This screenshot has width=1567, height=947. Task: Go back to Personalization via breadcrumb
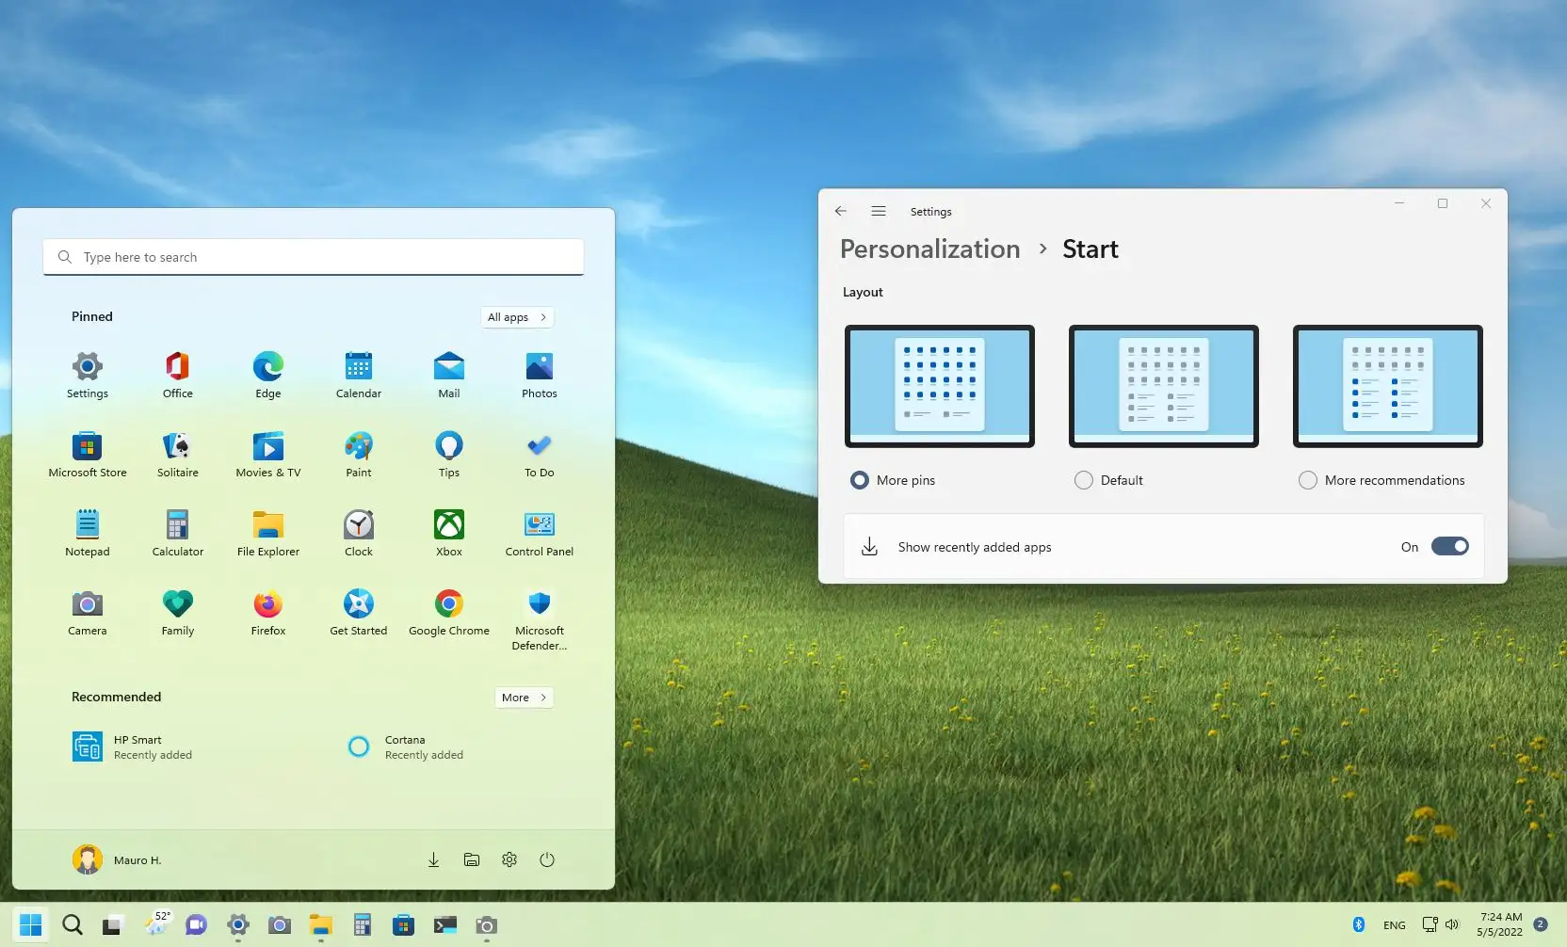pos(929,249)
